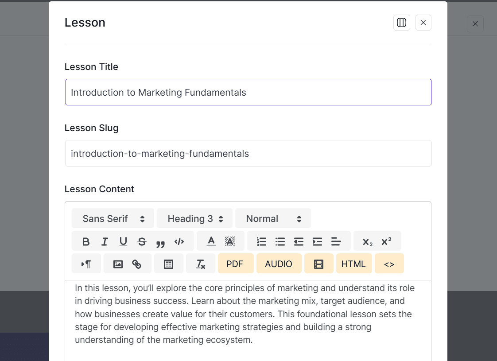Insert a blockquote
Viewport: 497px width, 361px height.
point(160,243)
